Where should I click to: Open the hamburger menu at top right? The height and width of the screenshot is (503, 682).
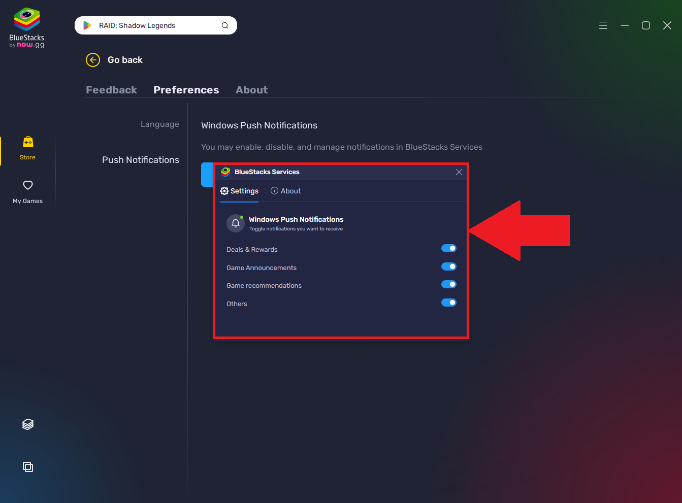click(603, 25)
